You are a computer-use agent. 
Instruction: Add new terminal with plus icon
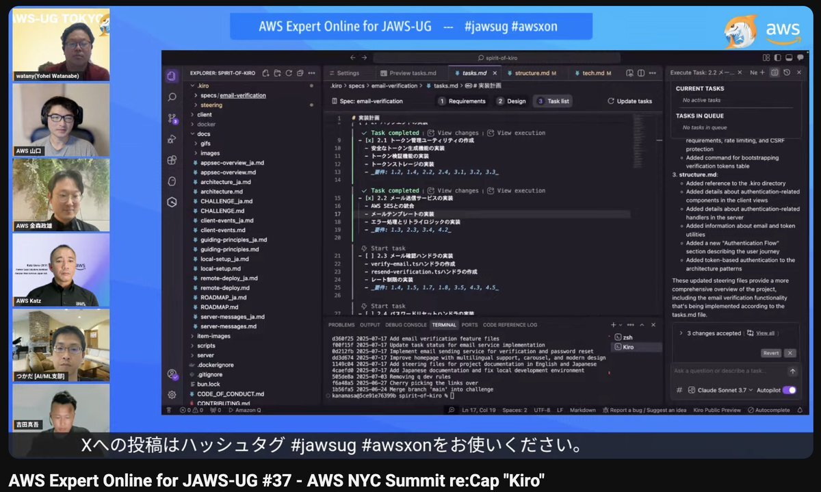(x=614, y=324)
